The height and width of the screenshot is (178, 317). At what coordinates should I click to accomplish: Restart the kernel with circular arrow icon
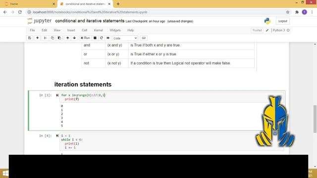(x=102, y=38)
